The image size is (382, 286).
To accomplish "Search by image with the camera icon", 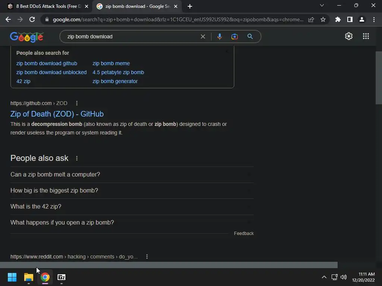I will point(234,36).
